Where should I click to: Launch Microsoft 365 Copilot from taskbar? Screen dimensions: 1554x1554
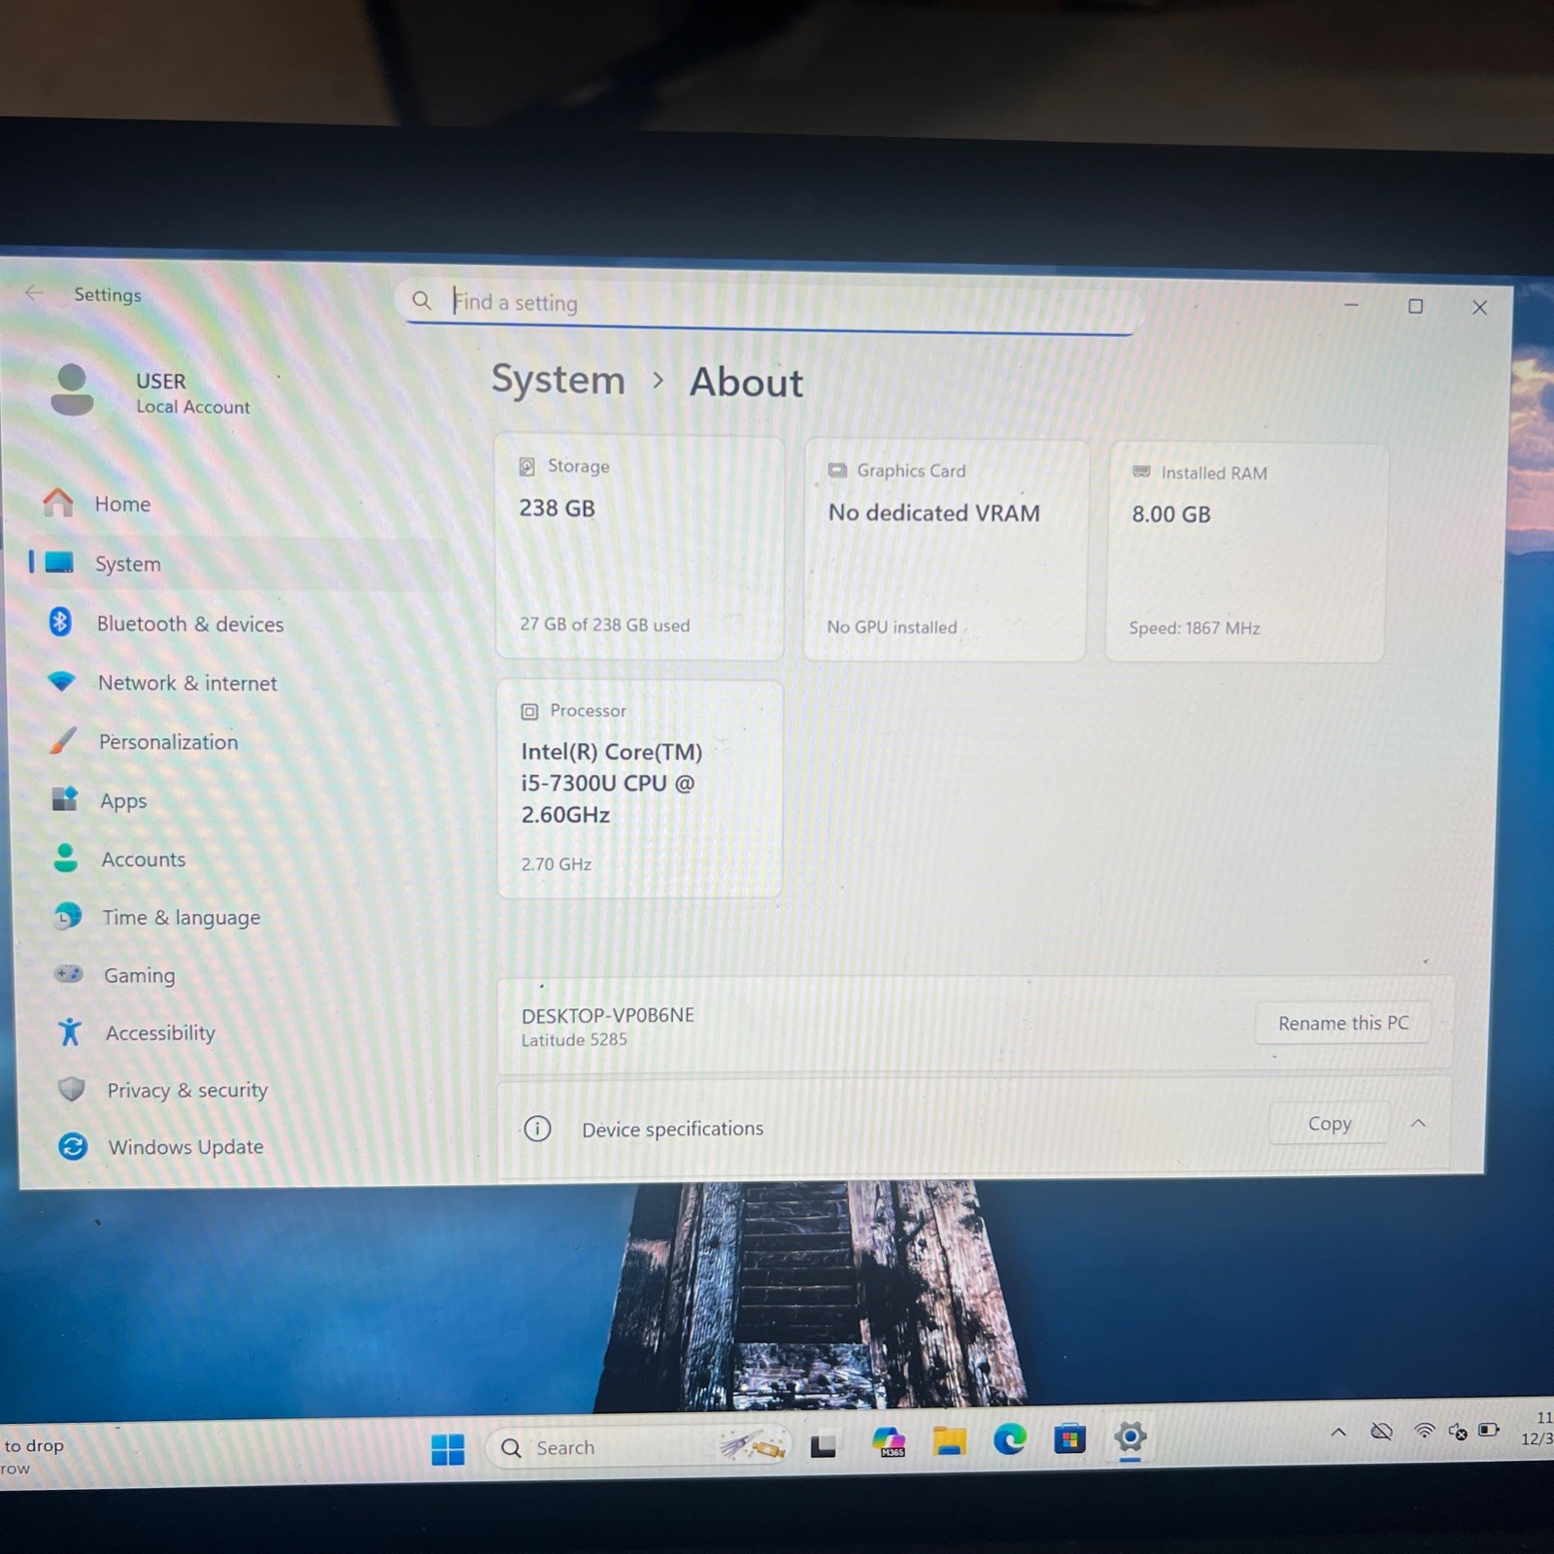(x=889, y=1442)
